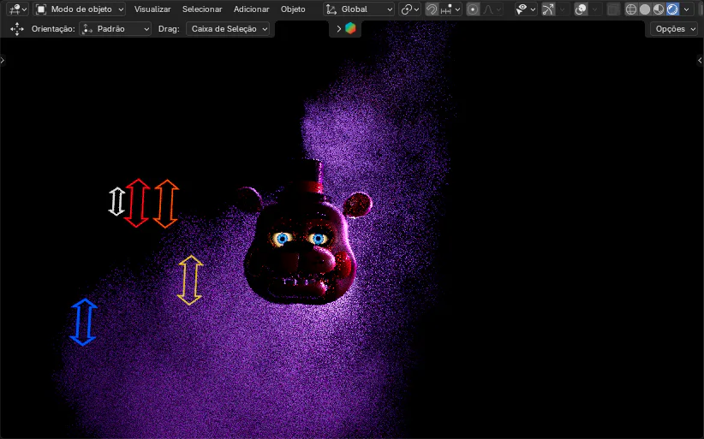This screenshot has height=439, width=704.
Task: Switch to wireframe viewport shading
Action: click(x=631, y=9)
